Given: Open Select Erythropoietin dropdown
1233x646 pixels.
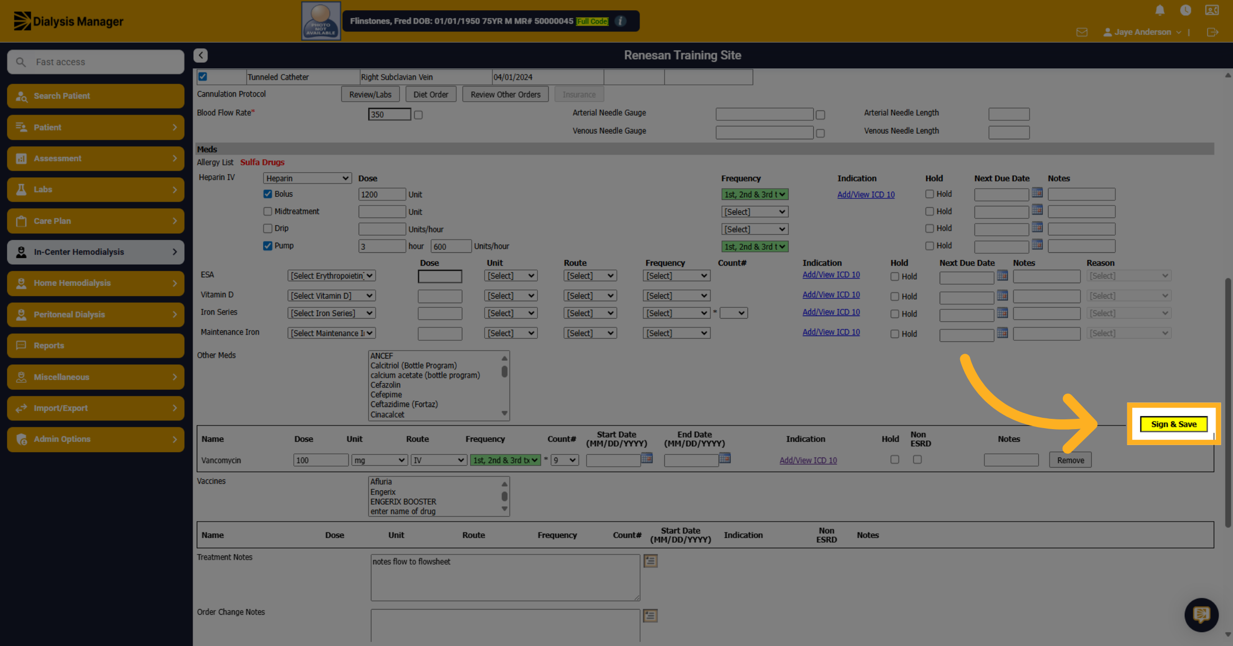Looking at the screenshot, I should [x=331, y=276].
